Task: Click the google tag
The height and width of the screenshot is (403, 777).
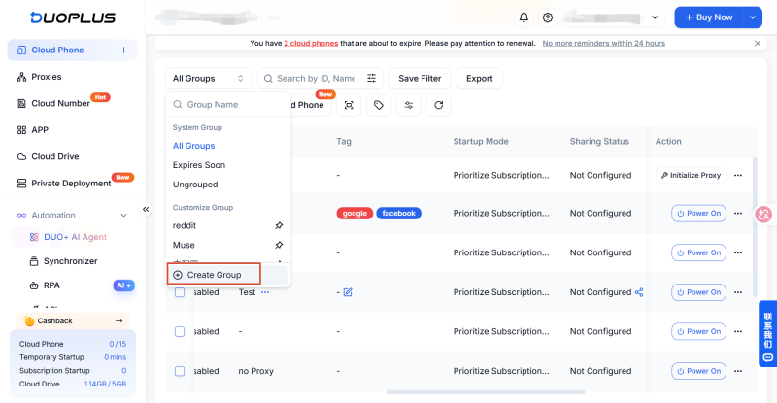Action: [x=355, y=213]
